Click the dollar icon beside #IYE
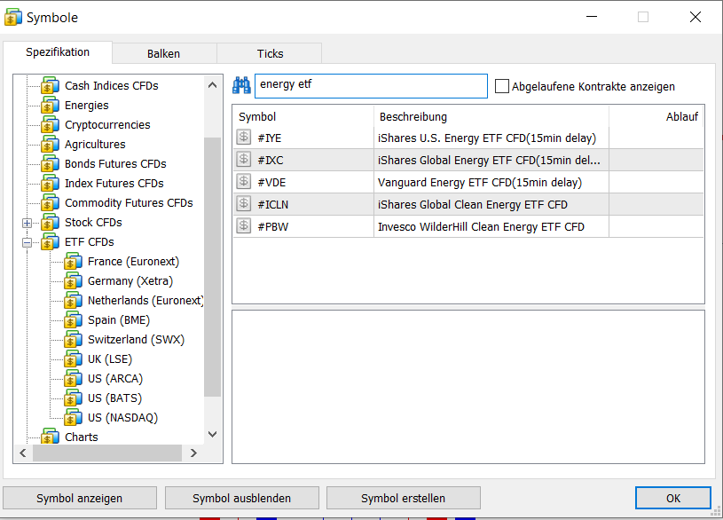Screen dimensions: 723x520 click(244, 137)
